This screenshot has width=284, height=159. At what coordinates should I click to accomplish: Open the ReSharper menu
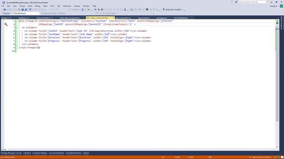pyautogui.click(x=67, y=6)
